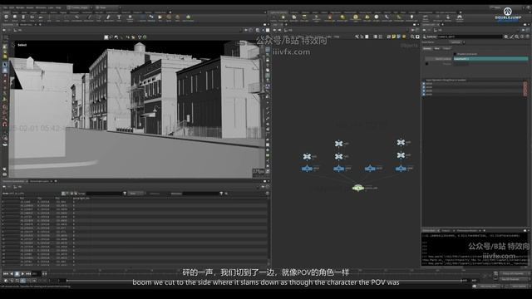Open the first tab in parameter pane
This screenshot has width=532, height=299.
tap(426, 48)
